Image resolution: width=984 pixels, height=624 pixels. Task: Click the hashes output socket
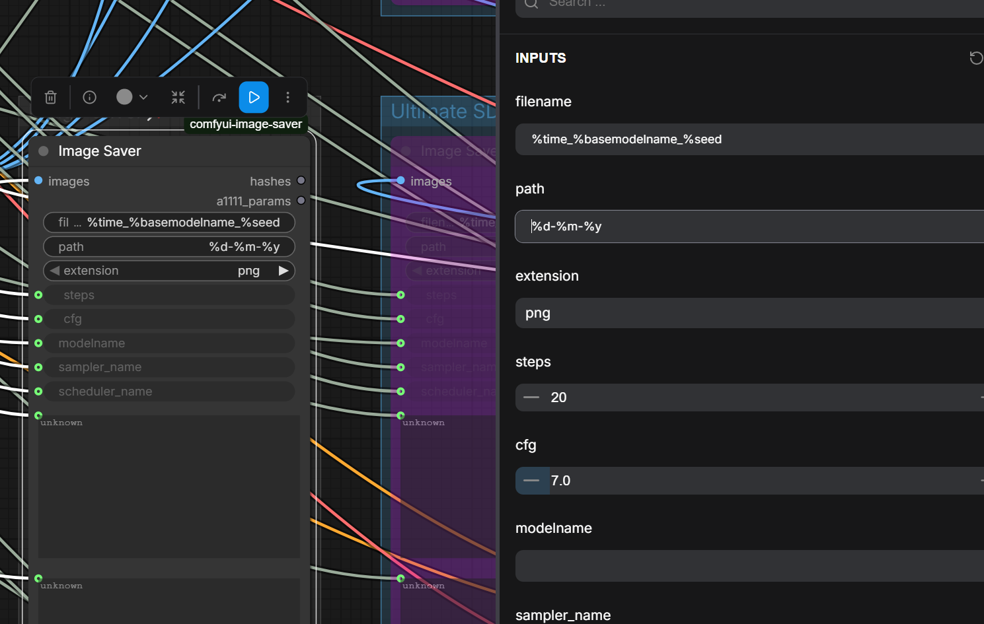click(x=301, y=180)
